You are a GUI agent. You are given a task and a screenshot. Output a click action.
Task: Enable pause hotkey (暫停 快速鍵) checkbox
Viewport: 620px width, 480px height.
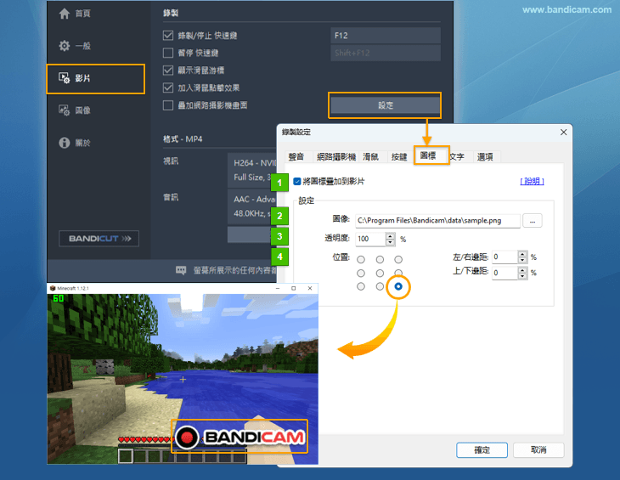168,53
